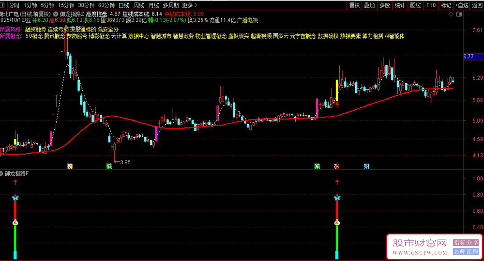Toggle the side panel icon beside the diamond
The width and height of the screenshot is (484, 261).
tap(459, 14)
